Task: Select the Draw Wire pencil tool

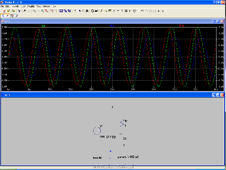Action: (x=102, y=11)
